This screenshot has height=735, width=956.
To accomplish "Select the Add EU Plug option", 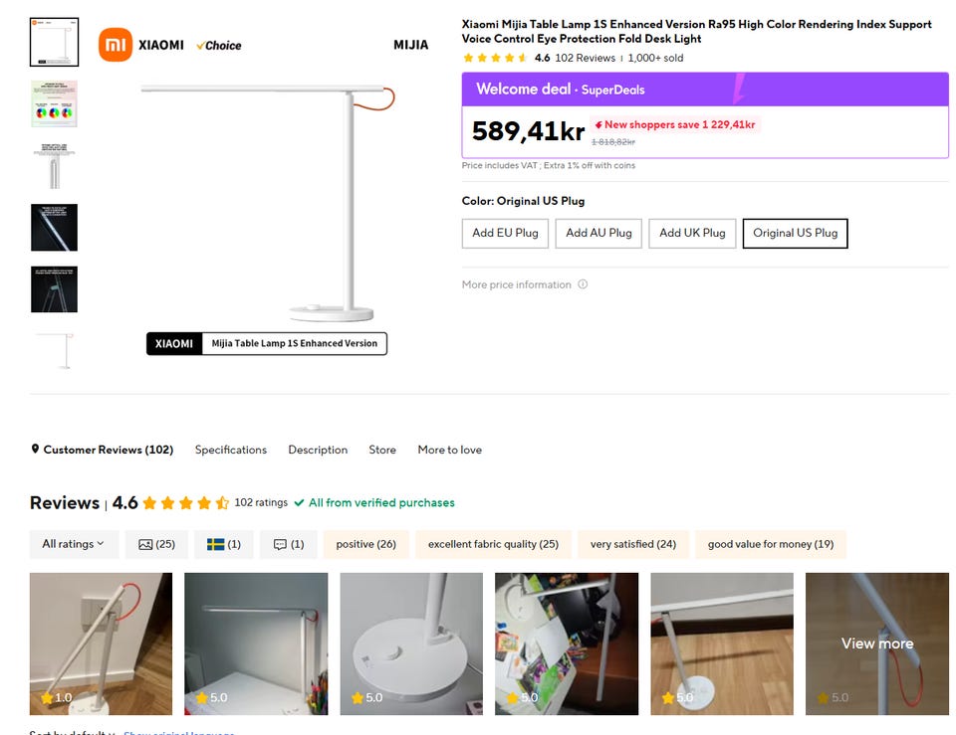I will (505, 233).
